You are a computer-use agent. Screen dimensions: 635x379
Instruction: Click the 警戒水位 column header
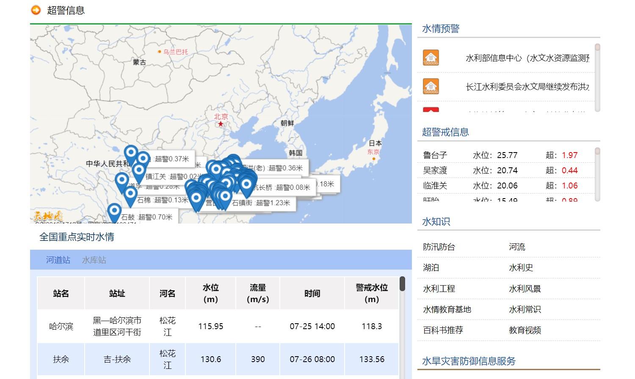pos(372,293)
